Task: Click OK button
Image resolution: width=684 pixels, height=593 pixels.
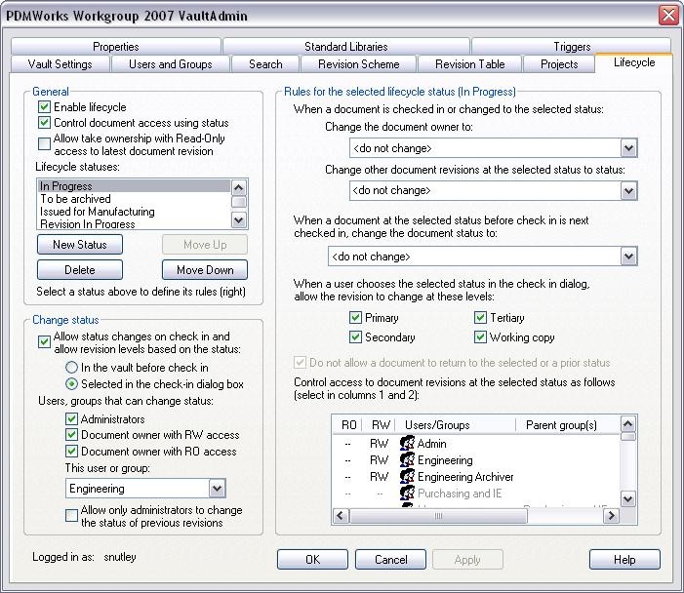Action: tap(312, 560)
